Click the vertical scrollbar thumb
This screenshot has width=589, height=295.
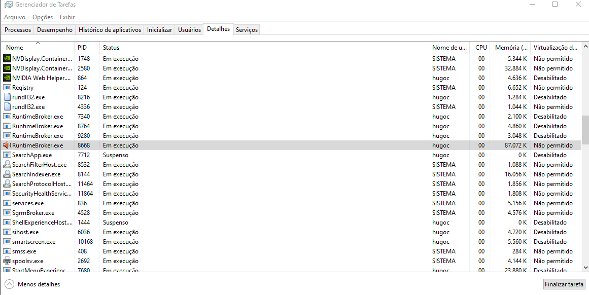click(585, 129)
